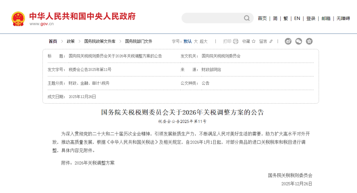
Task: Click title field value in info table
Action: tap(115, 56)
